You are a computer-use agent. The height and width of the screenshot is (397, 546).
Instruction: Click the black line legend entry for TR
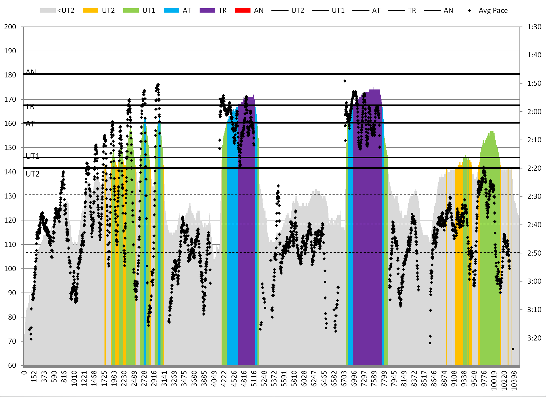pyautogui.click(x=397, y=10)
